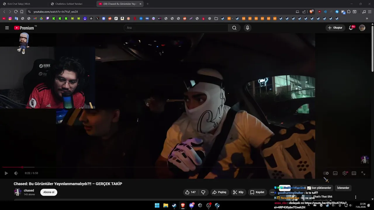Go back in browser history
Image resolution: width=374 pixels, height=210 pixels.
click(4, 12)
